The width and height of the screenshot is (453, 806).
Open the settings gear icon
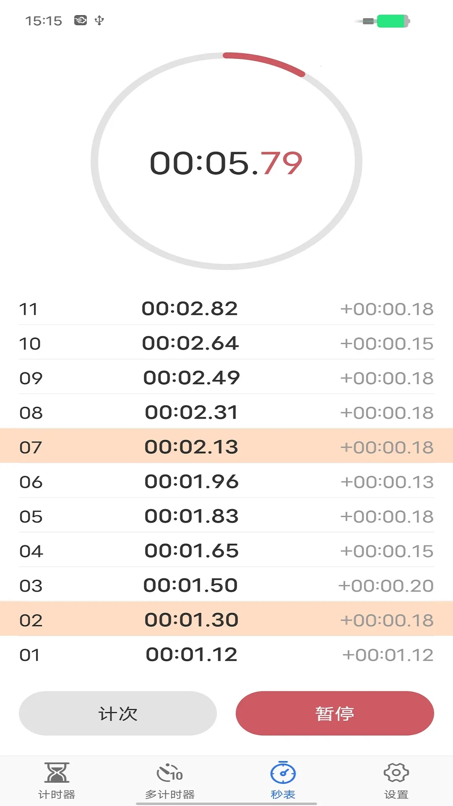(x=396, y=773)
